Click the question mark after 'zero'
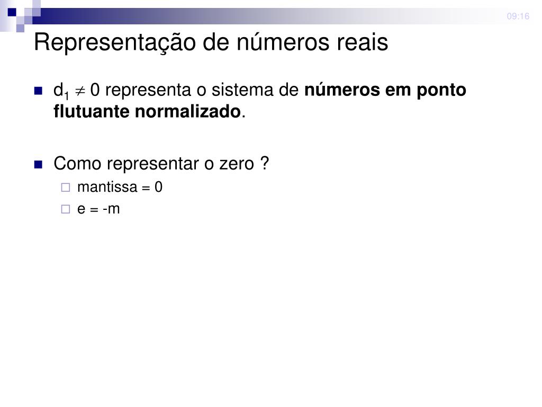The width and height of the screenshot is (542, 407). [265, 163]
